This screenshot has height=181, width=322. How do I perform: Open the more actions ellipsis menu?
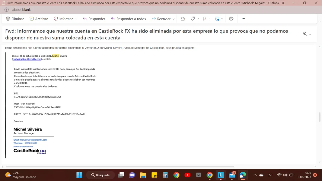tap(243, 19)
